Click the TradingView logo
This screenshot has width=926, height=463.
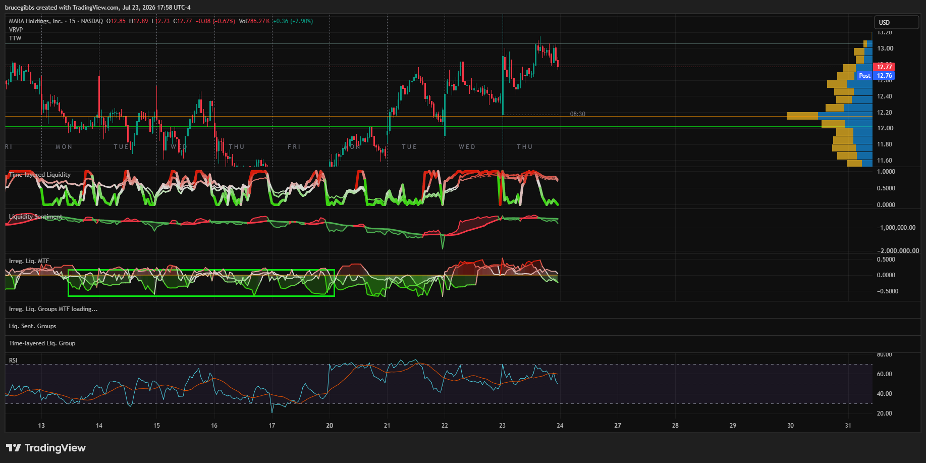click(46, 448)
